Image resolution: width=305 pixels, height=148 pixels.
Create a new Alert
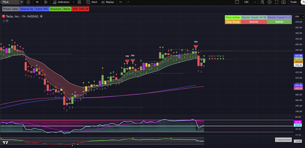click(x=92, y=2)
